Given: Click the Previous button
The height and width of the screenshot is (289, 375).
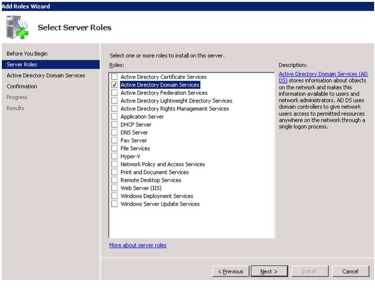Looking at the screenshot, I should [x=230, y=271].
